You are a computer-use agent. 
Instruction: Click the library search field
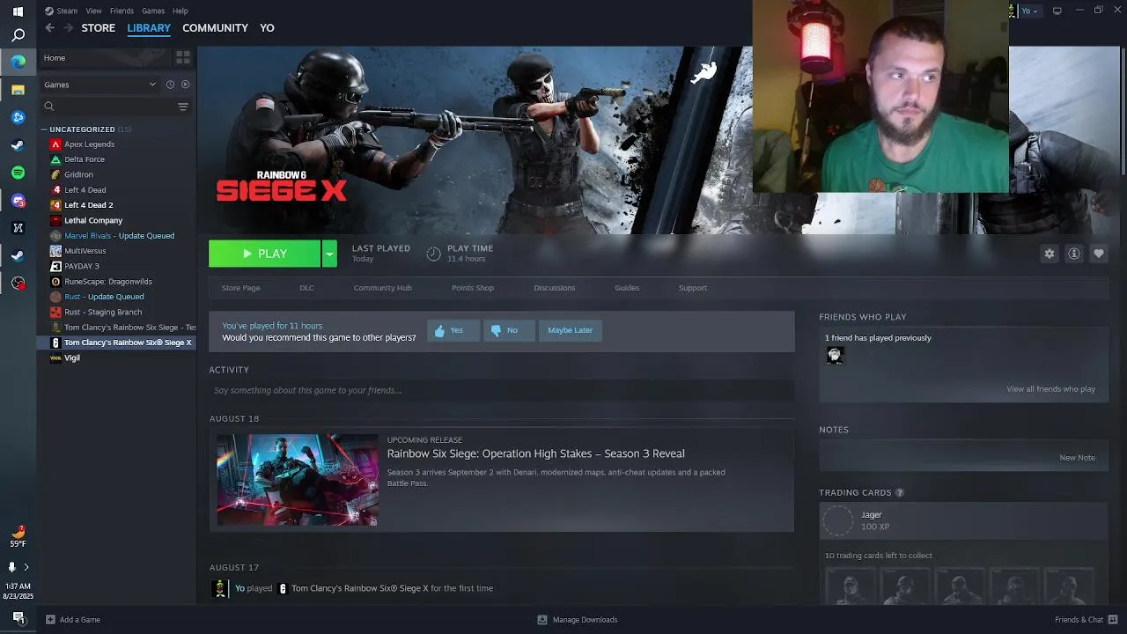tap(107, 107)
